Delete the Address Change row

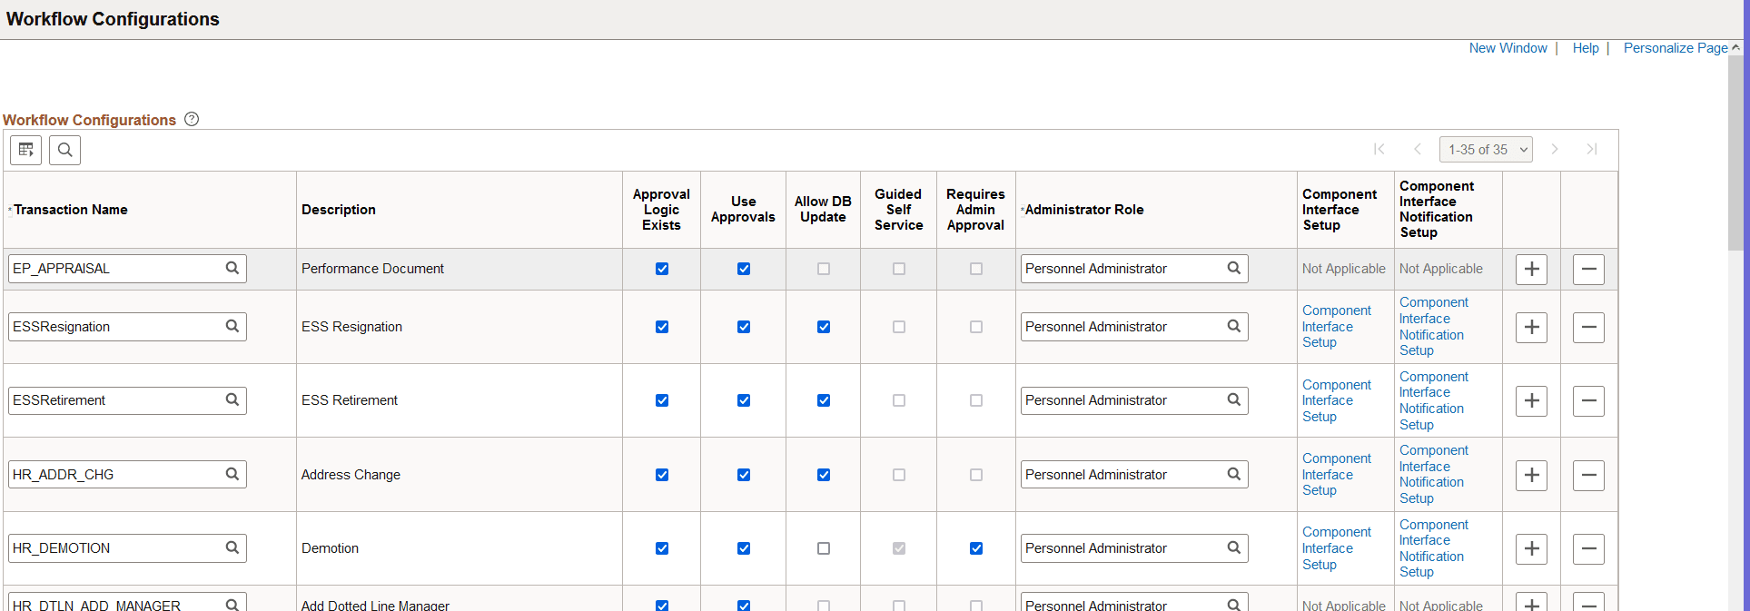coord(1588,475)
